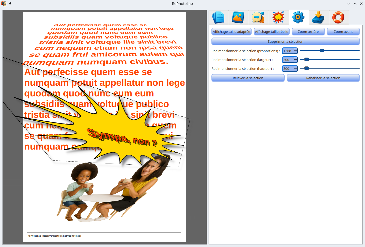Click 'Affichage taille adaptée' button
This screenshot has height=247, width=365.
(x=231, y=32)
